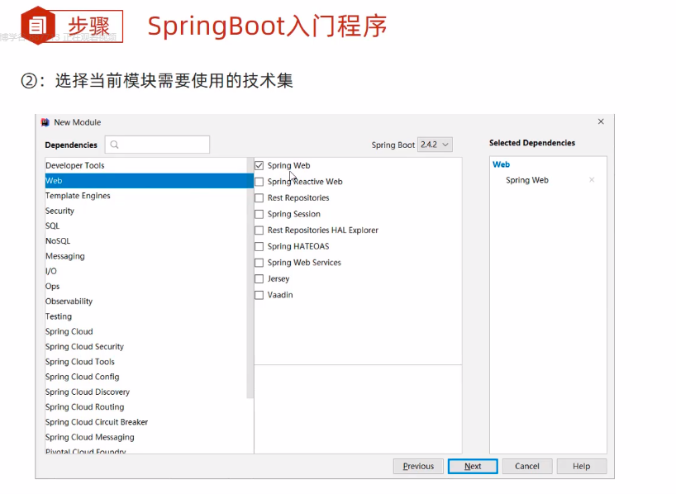
Task: Select the I/O category
Action: tap(146, 271)
